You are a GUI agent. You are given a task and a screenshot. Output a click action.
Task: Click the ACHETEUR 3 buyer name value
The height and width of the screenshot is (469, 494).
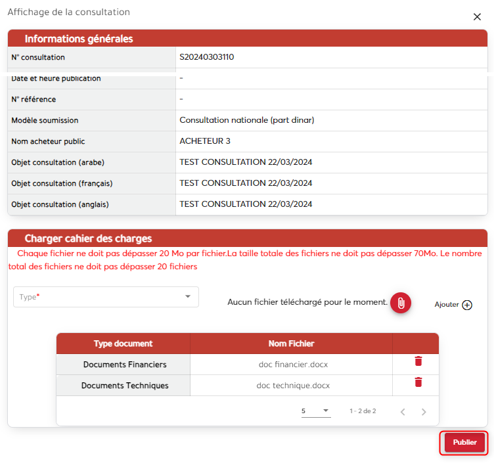(x=205, y=141)
